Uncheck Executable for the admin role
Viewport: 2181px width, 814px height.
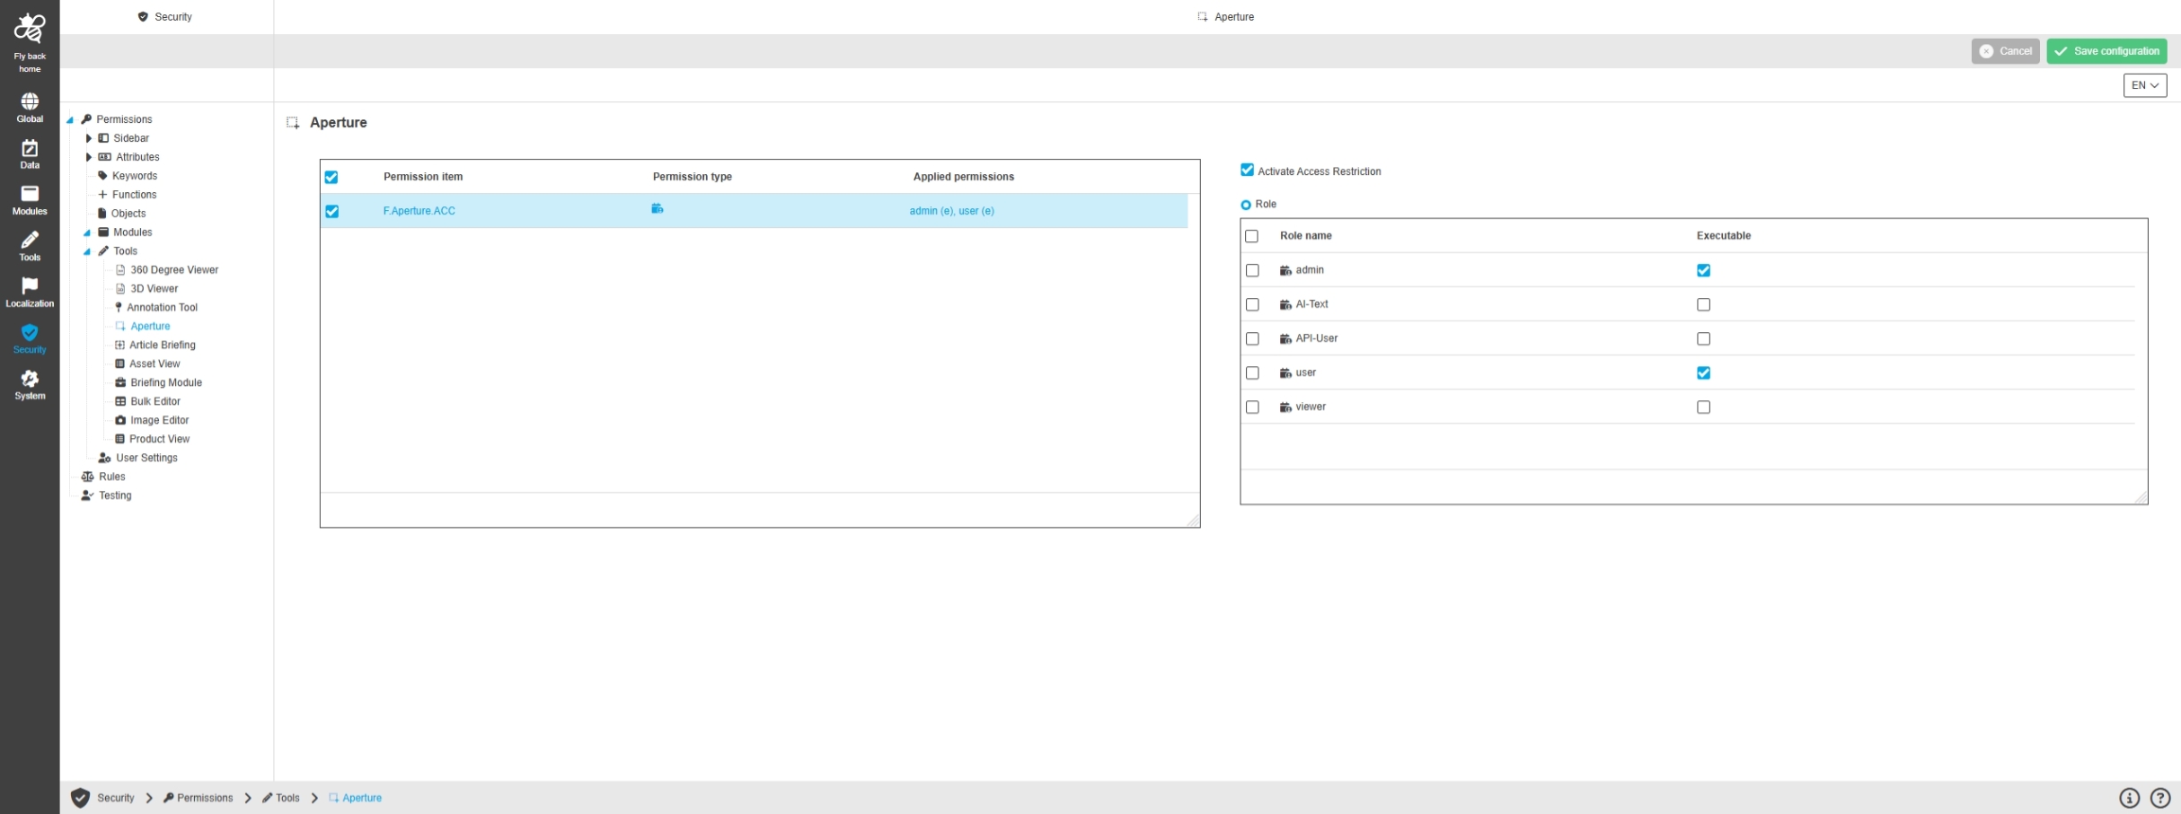click(1703, 271)
